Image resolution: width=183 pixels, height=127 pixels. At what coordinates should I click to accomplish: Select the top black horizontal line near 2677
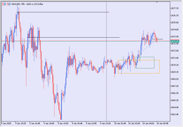pos(63,12)
